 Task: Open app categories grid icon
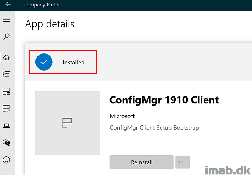(6, 91)
